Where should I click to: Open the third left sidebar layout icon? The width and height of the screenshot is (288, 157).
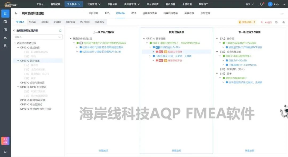tap(5, 30)
